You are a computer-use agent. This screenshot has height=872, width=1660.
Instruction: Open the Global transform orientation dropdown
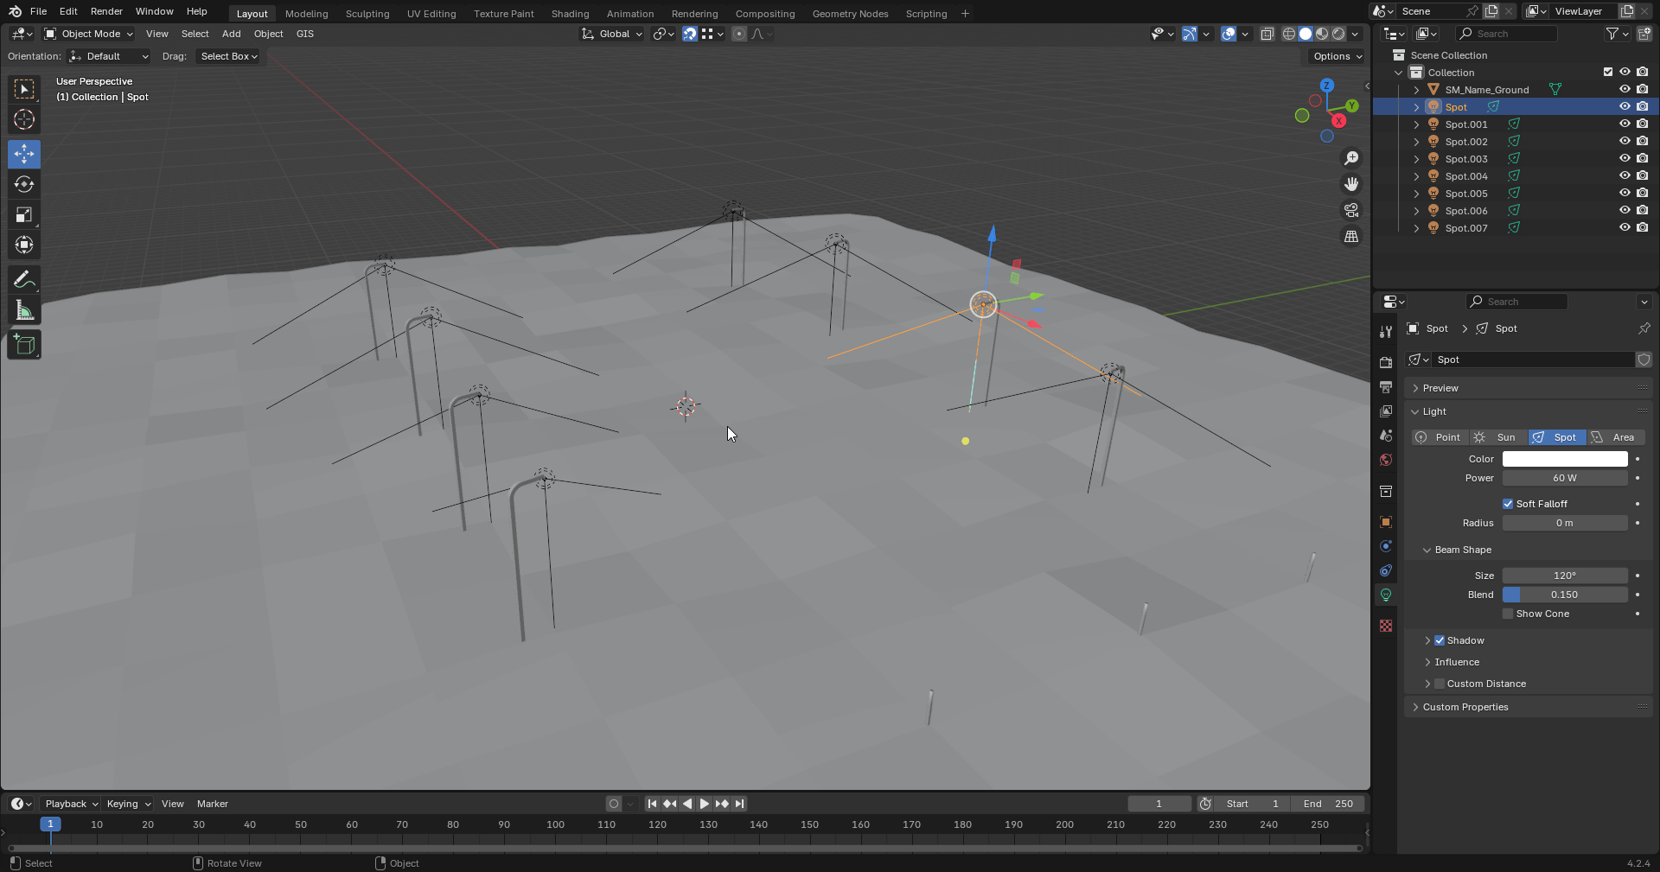click(612, 34)
